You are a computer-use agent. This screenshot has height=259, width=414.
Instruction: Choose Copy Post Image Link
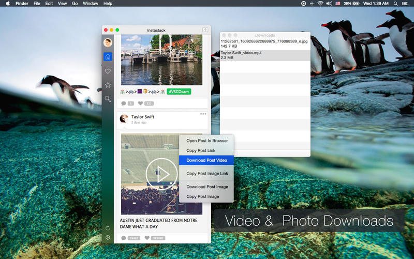206,174
